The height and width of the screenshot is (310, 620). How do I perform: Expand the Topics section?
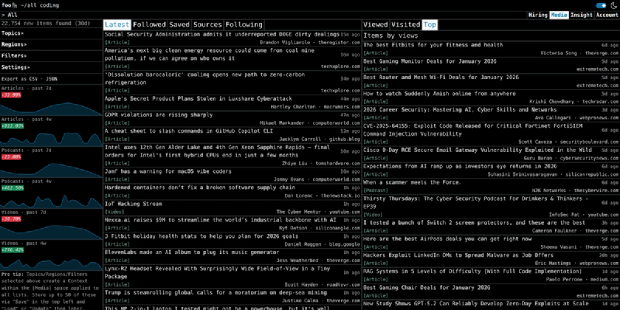[x=12, y=33]
